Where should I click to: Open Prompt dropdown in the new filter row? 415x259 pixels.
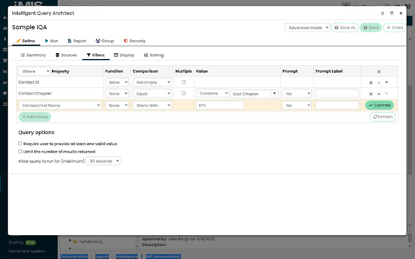pyautogui.click(x=297, y=105)
